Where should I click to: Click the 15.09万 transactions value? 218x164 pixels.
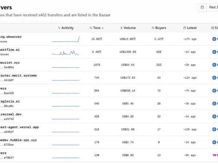[x=97, y=39]
